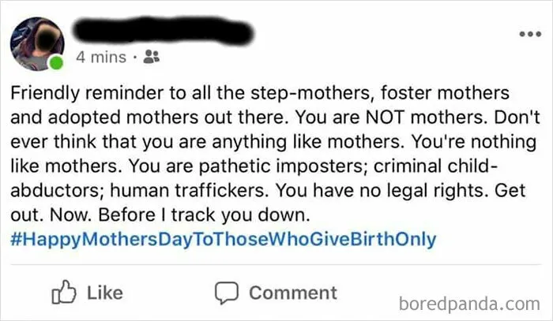553x321 pixels.
Task: Click the green online status dot
Action: pos(56,63)
